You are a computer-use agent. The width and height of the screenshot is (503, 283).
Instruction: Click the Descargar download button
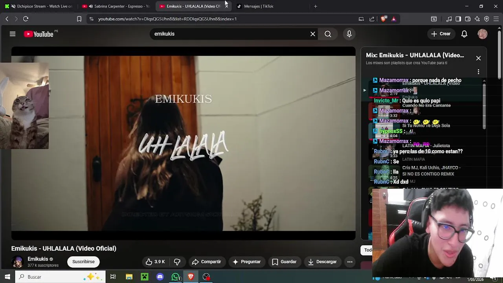pos(322,262)
